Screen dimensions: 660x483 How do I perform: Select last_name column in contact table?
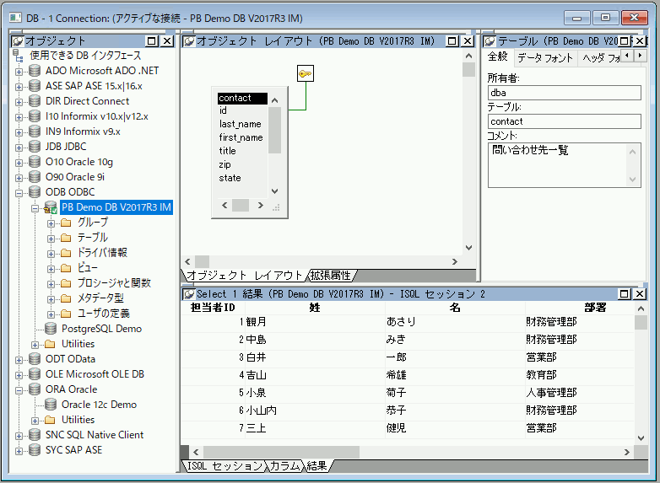241,124
